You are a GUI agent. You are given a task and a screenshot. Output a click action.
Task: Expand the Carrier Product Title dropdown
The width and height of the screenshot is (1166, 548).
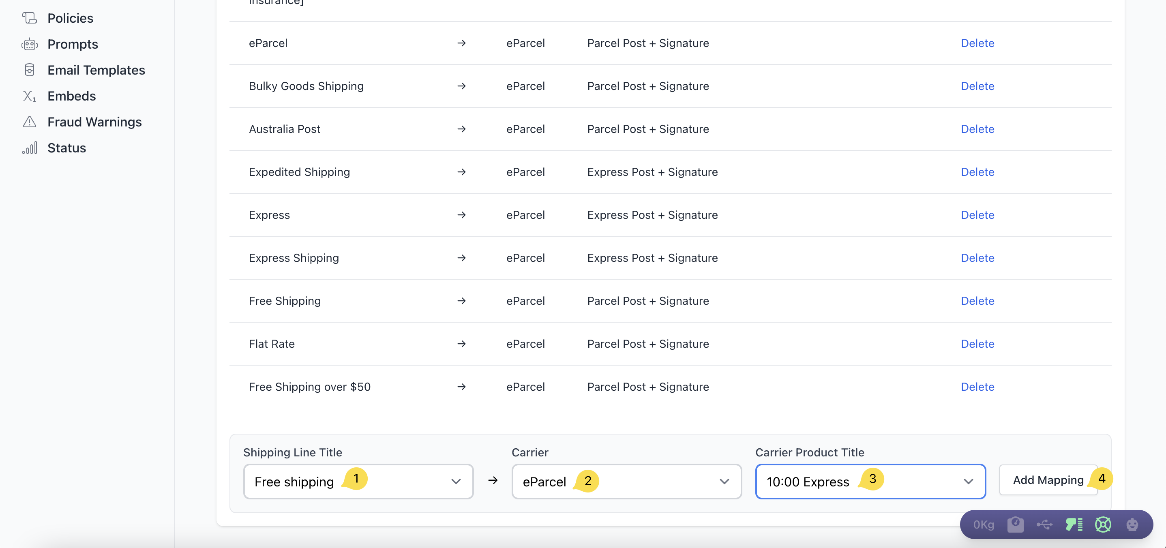(x=870, y=482)
